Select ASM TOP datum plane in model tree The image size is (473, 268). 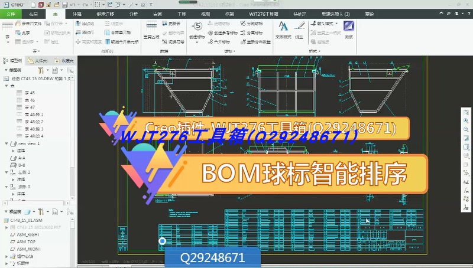pos(23,242)
